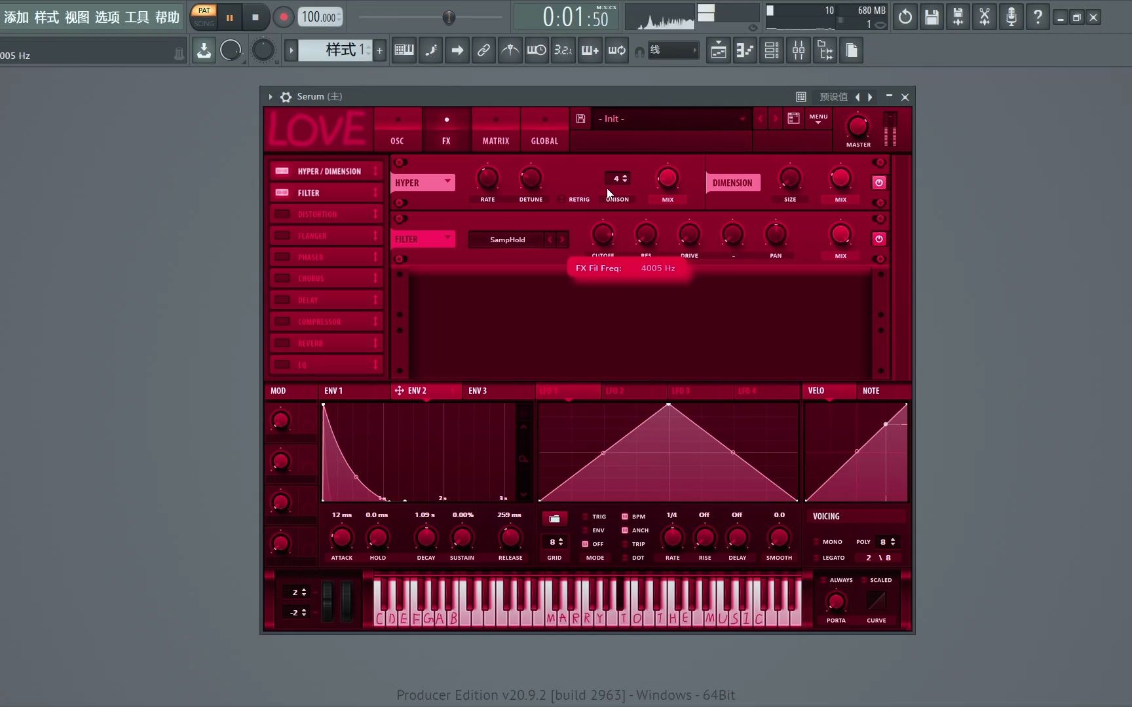
Task: Open the snap type dropdown
Action: [x=673, y=50]
